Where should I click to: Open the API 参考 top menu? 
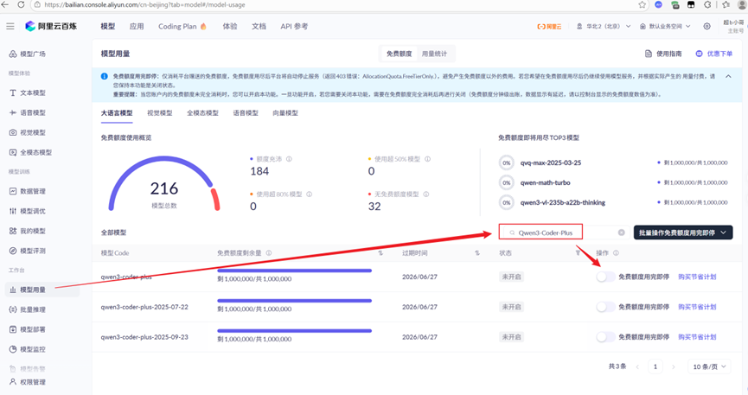coord(294,26)
